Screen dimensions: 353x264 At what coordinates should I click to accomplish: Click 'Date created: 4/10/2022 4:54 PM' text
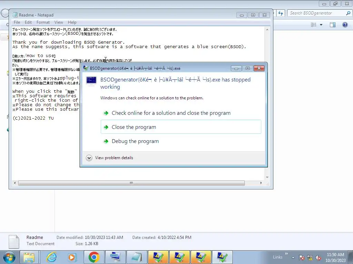click(x=162, y=237)
